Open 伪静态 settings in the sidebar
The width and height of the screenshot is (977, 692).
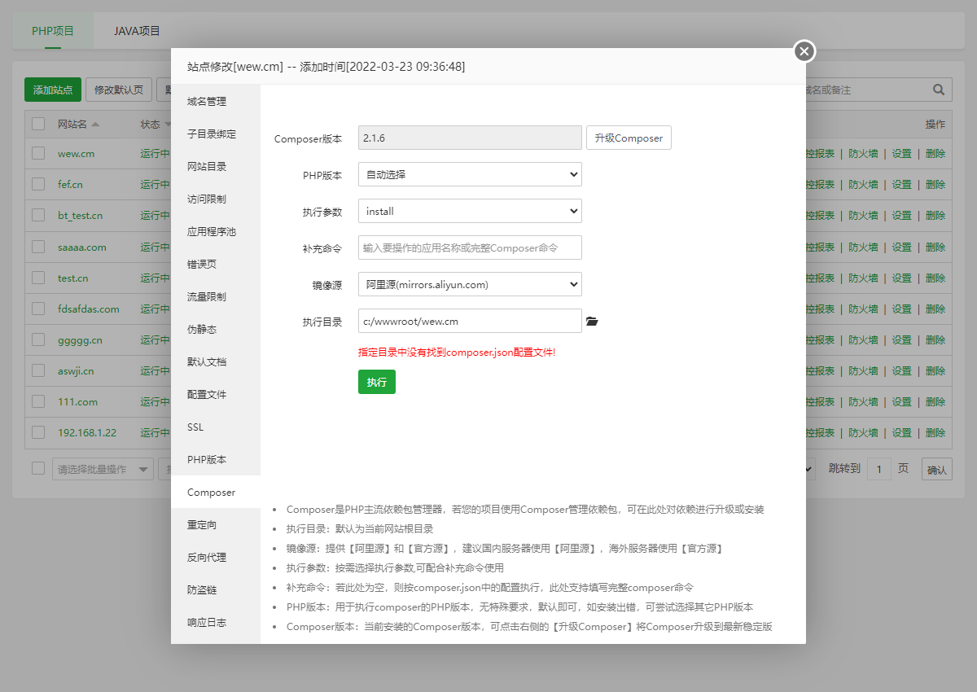pyautogui.click(x=204, y=329)
